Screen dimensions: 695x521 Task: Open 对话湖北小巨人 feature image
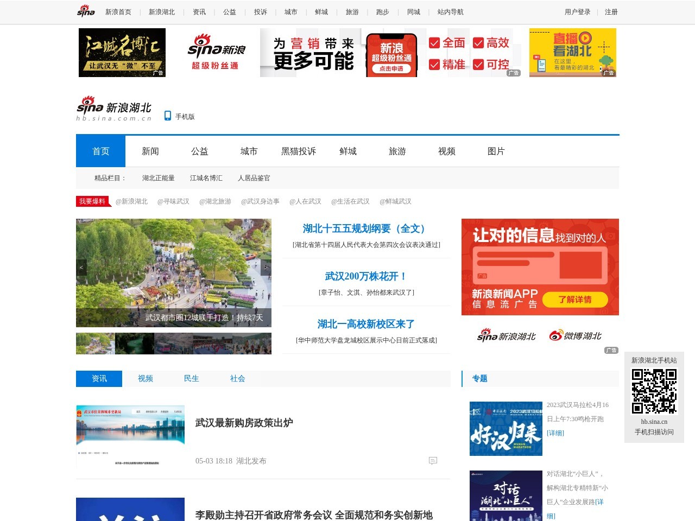click(x=506, y=495)
